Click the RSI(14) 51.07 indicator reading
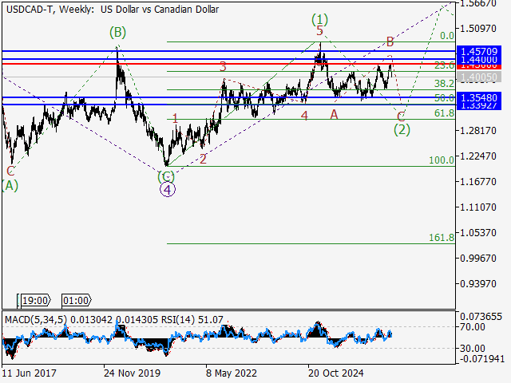The image size is (511, 383). pos(192,319)
